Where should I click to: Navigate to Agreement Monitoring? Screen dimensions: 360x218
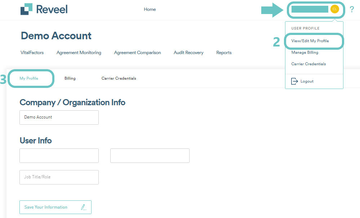(x=79, y=53)
